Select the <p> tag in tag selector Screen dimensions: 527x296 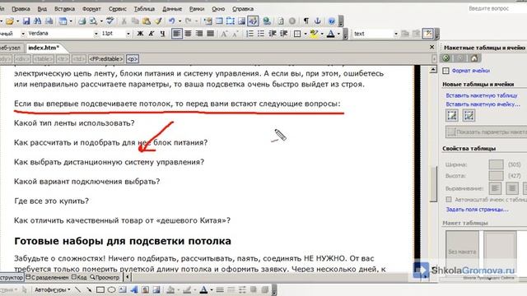pyautogui.click(x=133, y=59)
